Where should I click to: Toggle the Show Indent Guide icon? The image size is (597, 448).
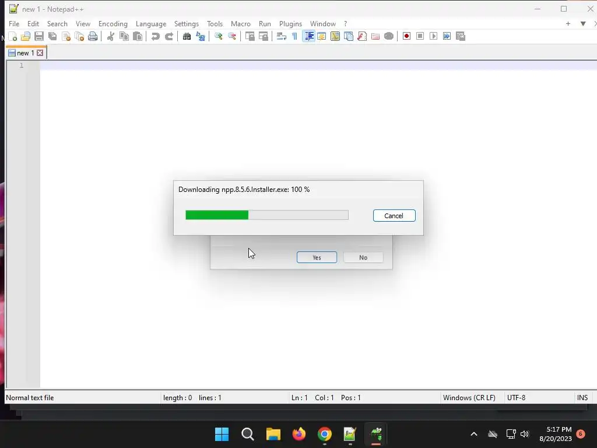pyautogui.click(x=308, y=37)
